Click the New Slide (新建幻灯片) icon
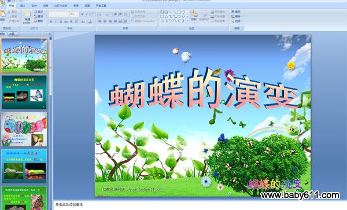Viewport: 347px width, 210px height. point(27,14)
